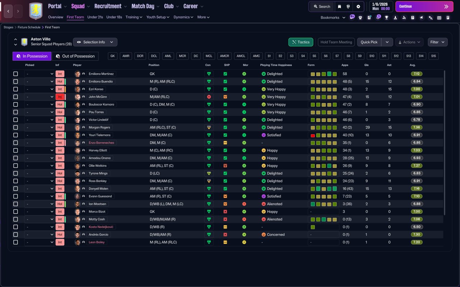Switch to the Overview tab
This screenshot has width=460, height=287.
pyautogui.click(x=56, y=17)
